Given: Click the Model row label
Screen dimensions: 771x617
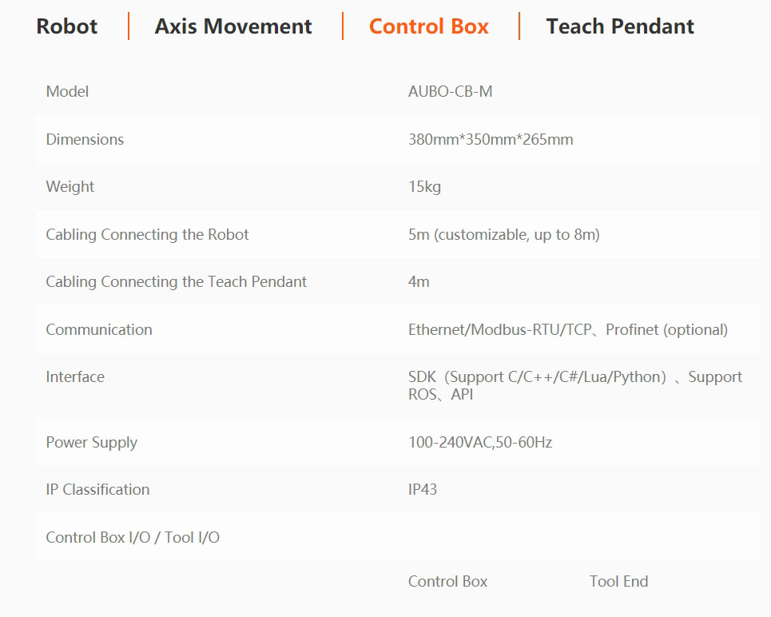Looking at the screenshot, I should (67, 92).
